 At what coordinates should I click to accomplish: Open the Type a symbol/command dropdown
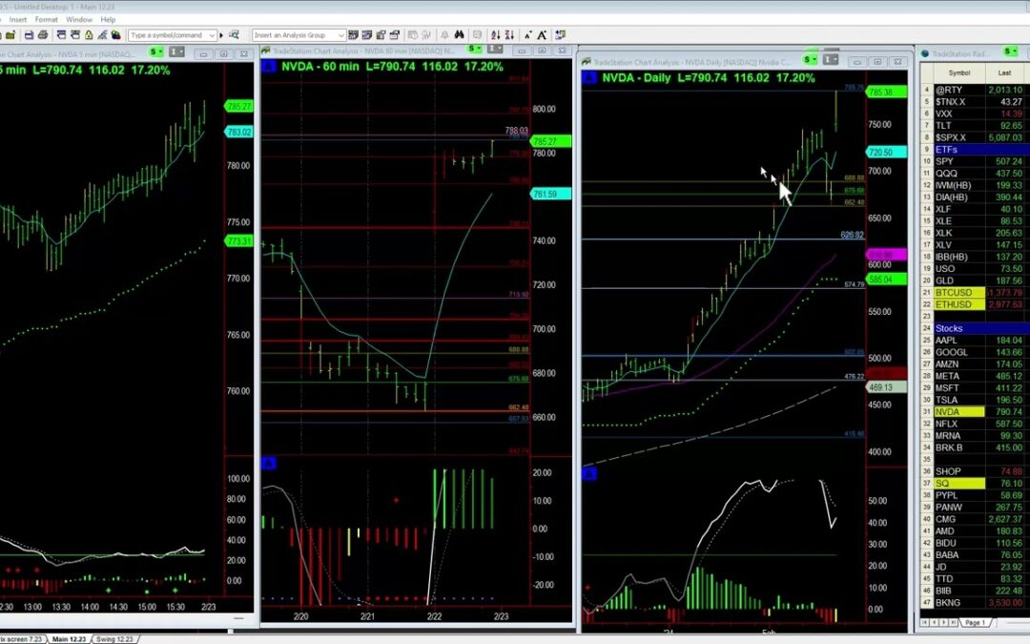(x=212, y=35)
